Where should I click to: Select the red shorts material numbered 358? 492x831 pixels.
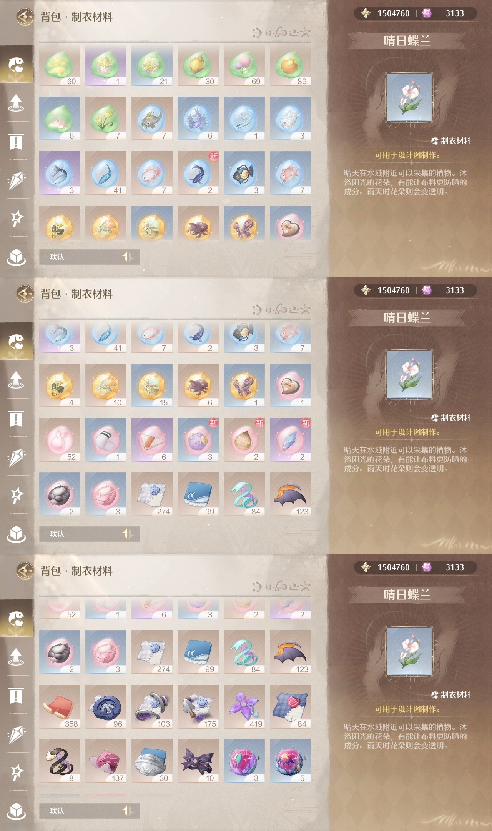pyautogui.click(x=60, y=707)
